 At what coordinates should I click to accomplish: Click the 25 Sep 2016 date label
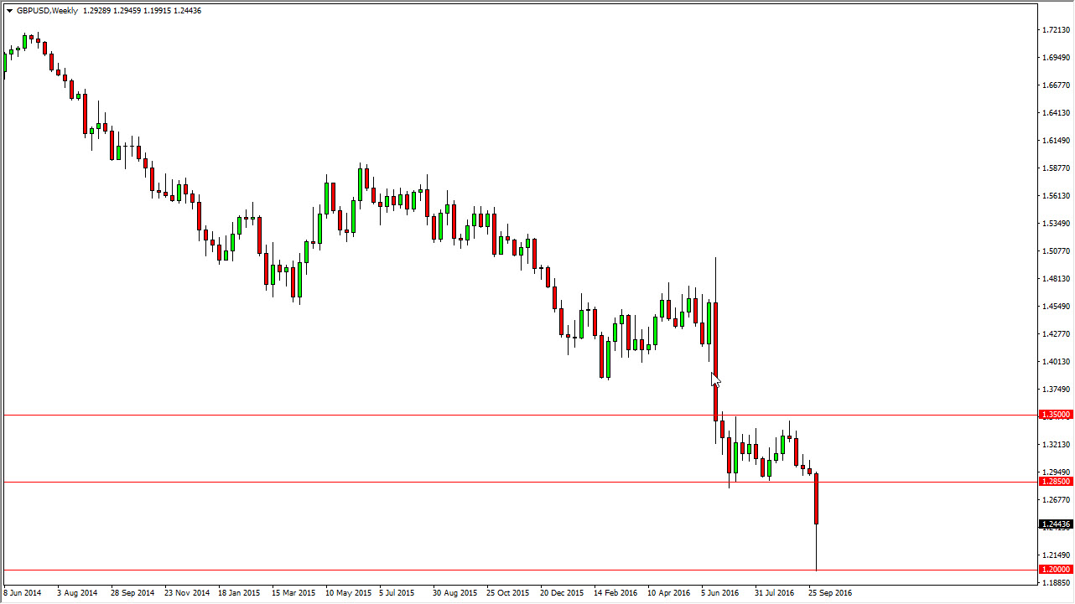coord(833,592)
